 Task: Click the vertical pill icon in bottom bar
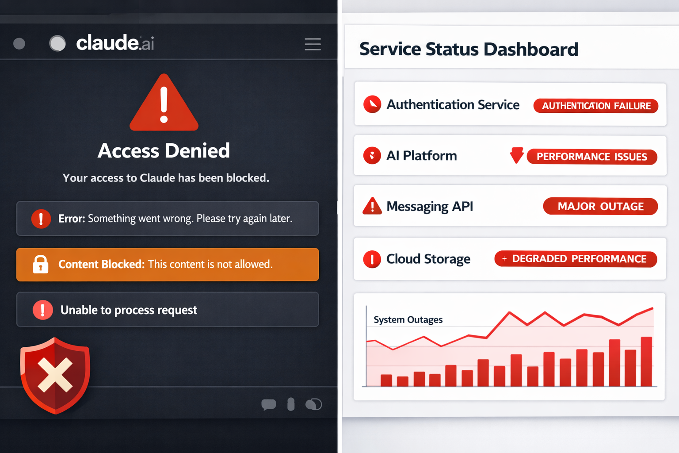pos(291,404)
